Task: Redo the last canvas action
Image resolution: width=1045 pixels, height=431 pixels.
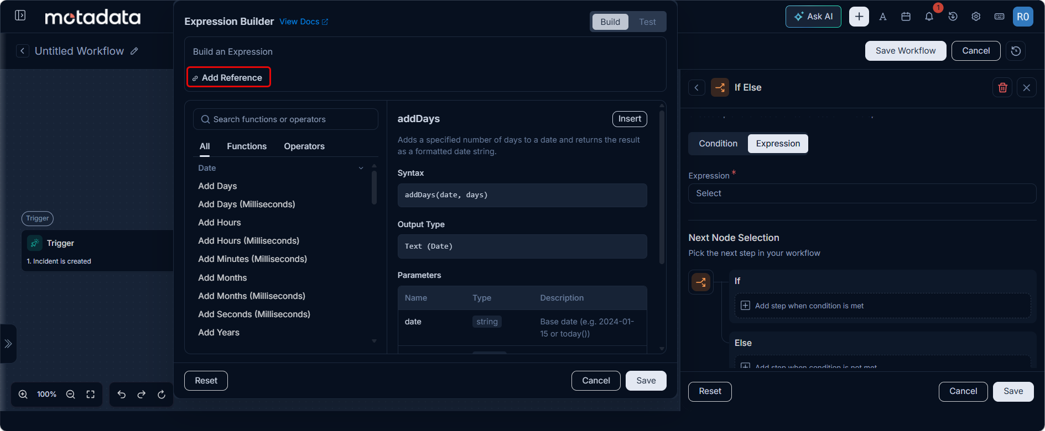Action: 142,395
